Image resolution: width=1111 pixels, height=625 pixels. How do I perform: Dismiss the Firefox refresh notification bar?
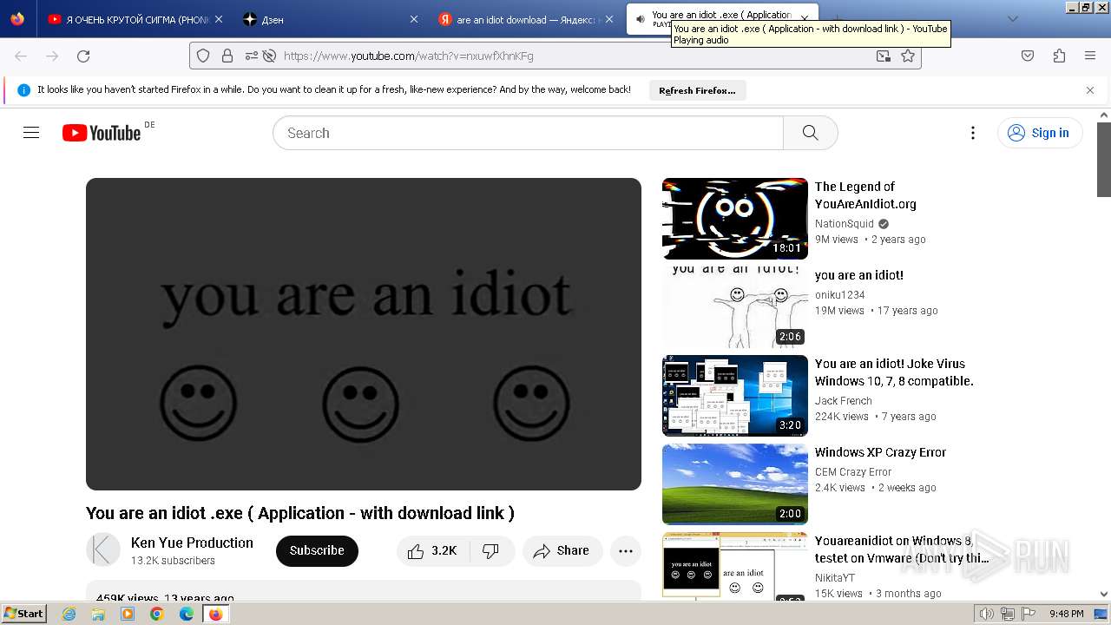click(1090, 90)
